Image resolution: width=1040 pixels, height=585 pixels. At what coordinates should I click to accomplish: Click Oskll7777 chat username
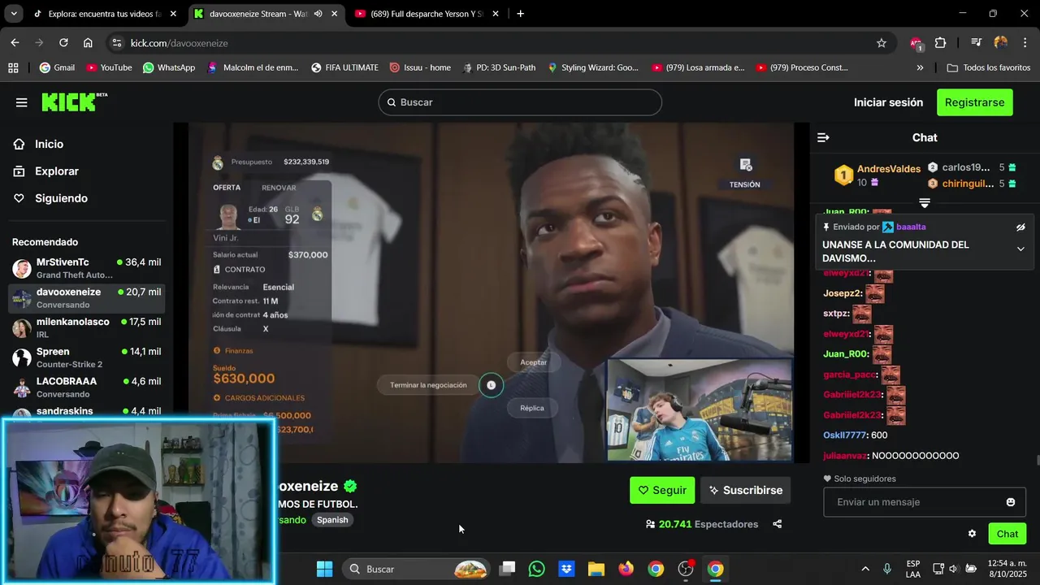[845, 435]
